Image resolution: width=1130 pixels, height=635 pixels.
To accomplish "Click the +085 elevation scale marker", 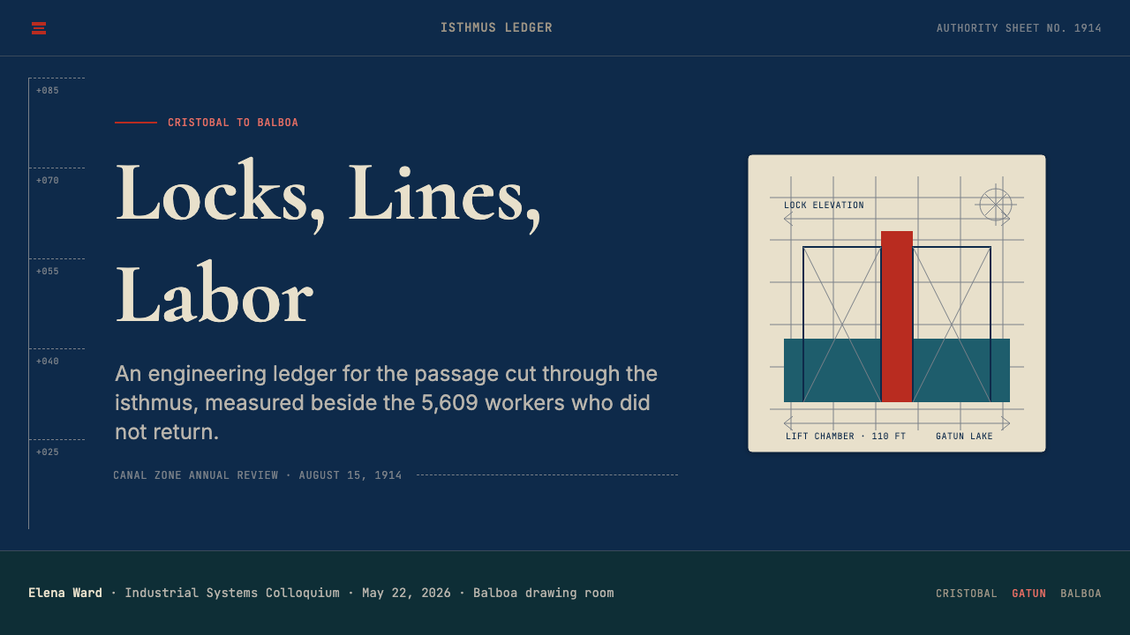I will point(48,91).
